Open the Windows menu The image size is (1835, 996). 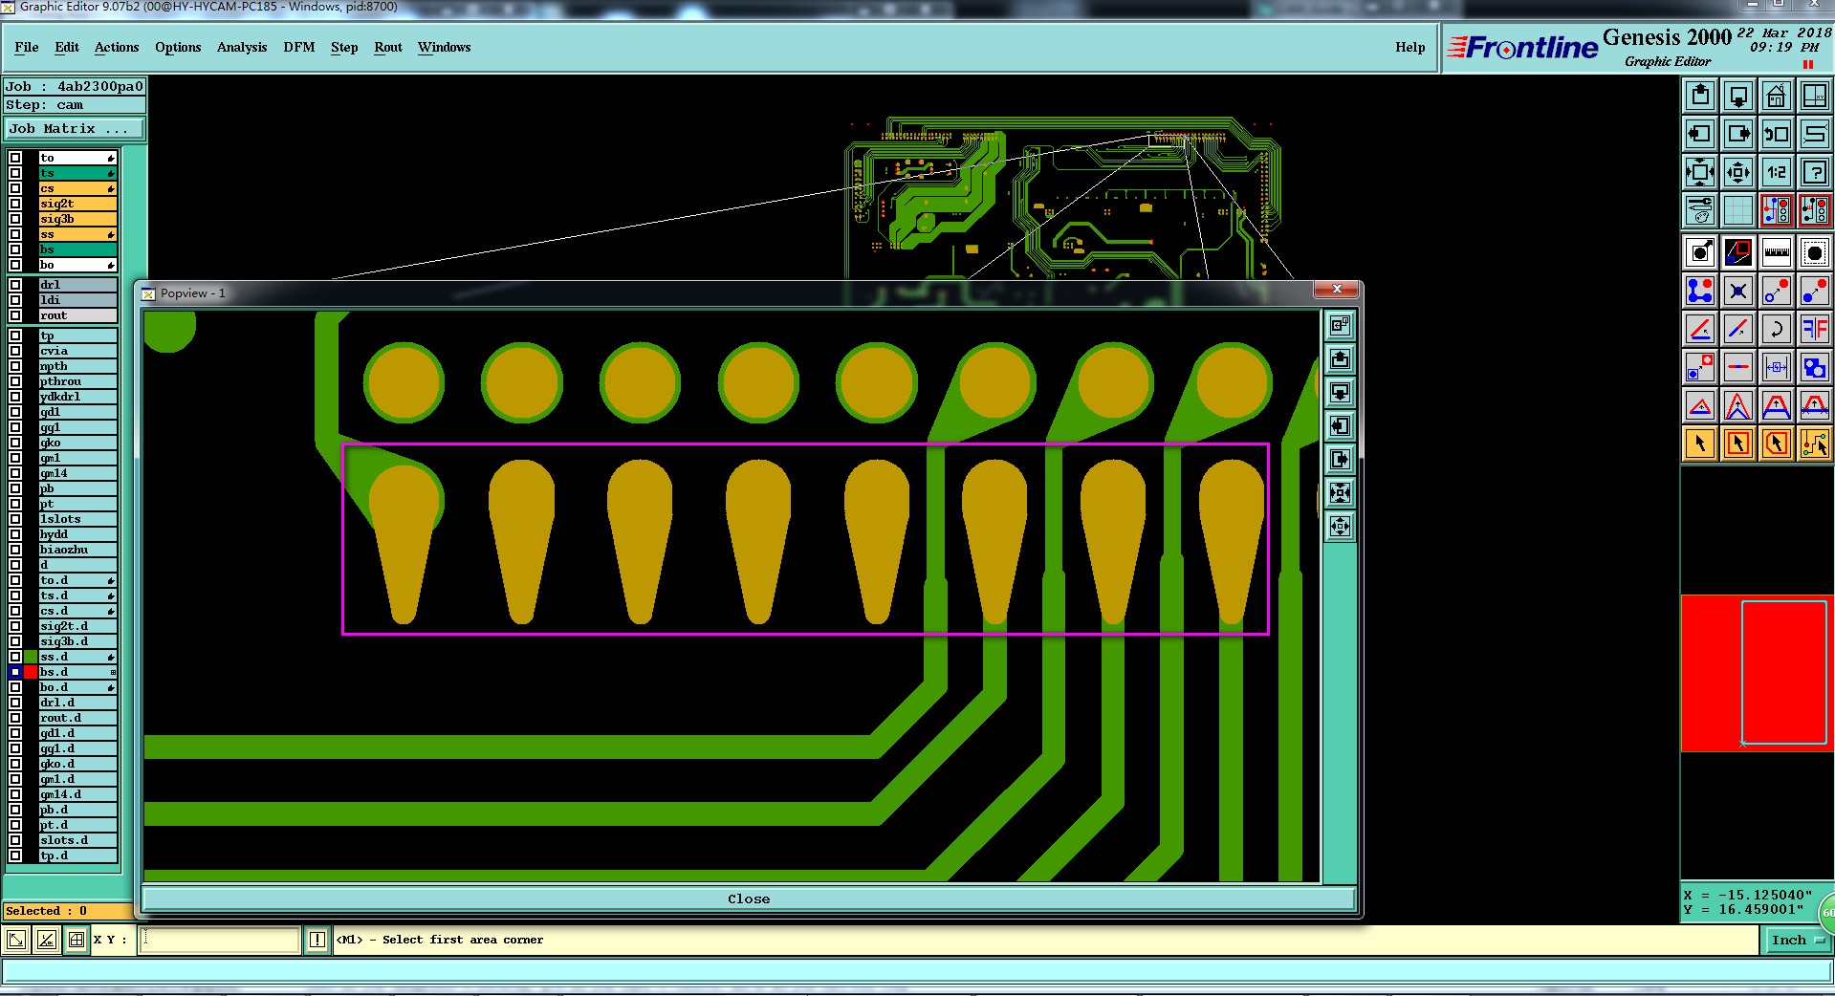pyautogui.click(x=444, y=47)
